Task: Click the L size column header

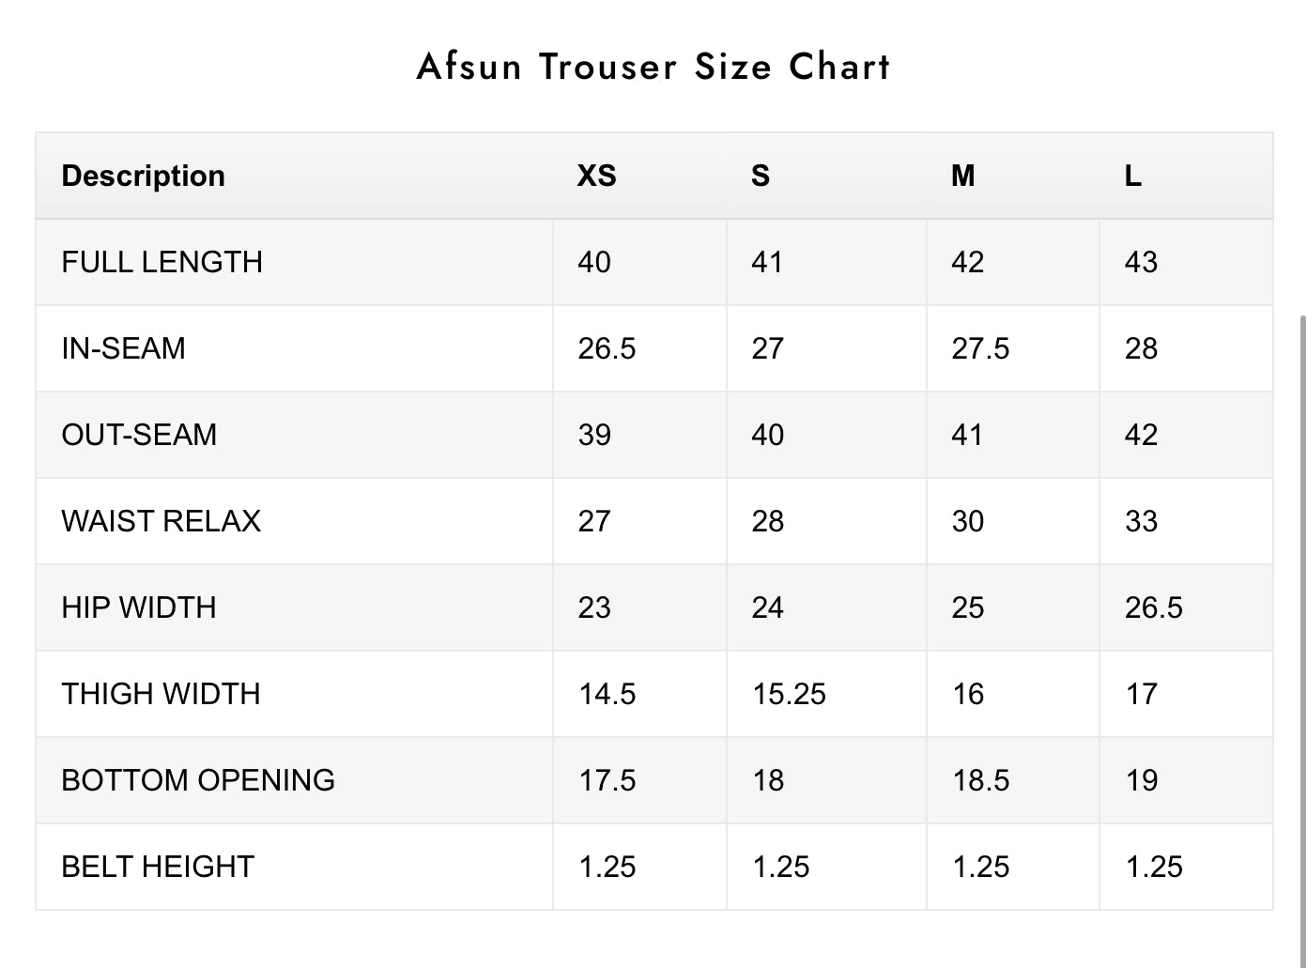Action: (x=1133, y=176)
